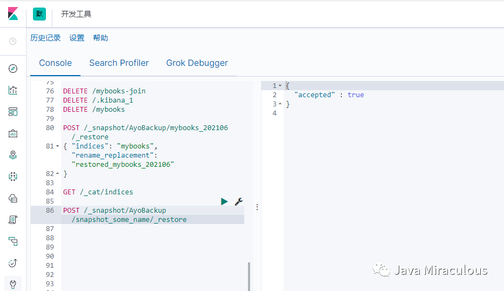The width and height of the screenshot is (504, 291).
Task: Open Visualize from the sidebar chart icon
Action: point(13,90)
